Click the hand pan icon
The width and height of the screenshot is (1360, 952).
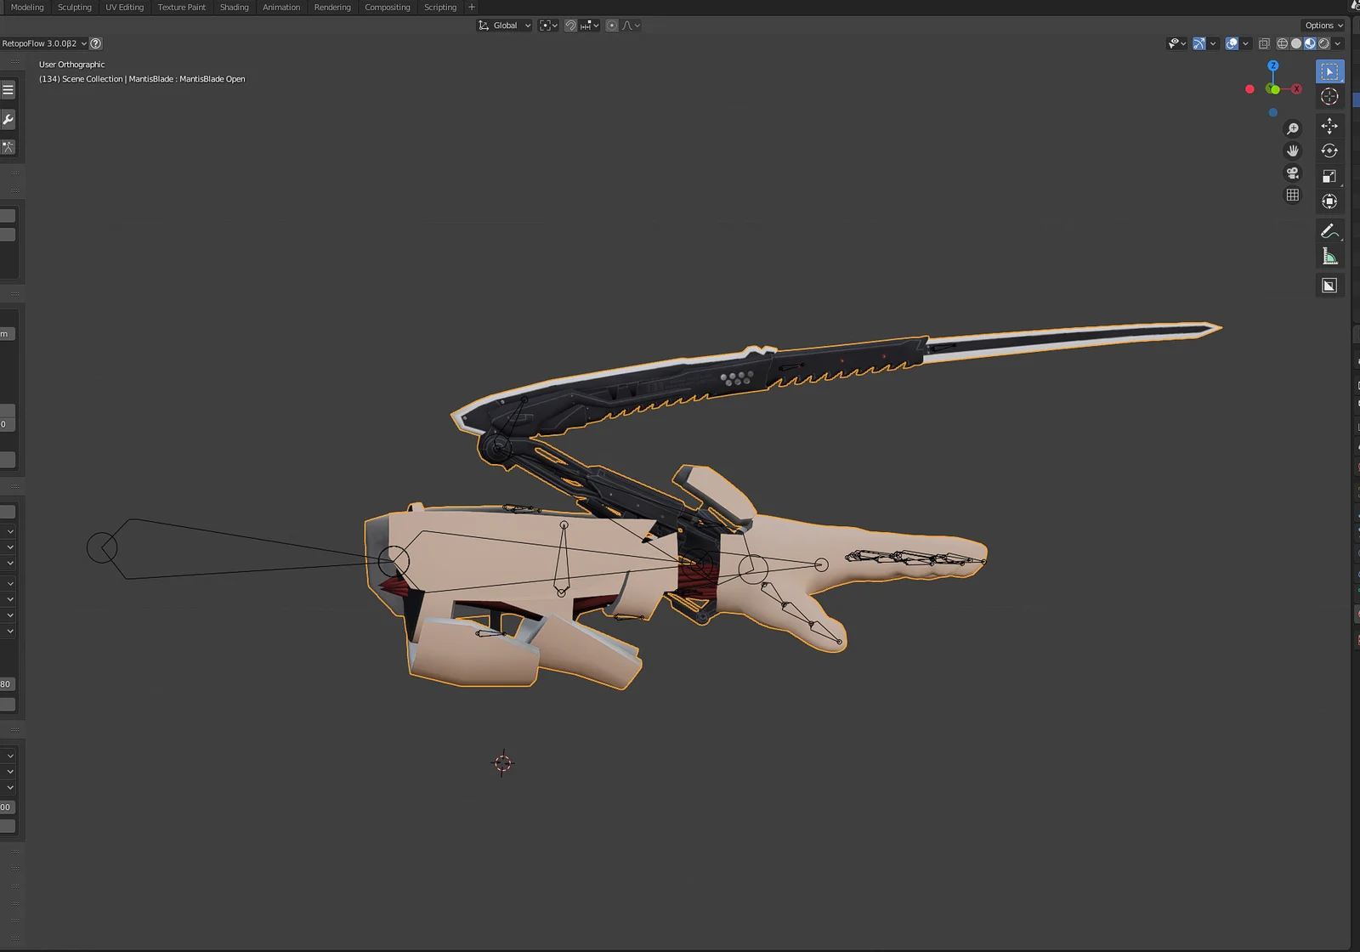[1292, 150]
